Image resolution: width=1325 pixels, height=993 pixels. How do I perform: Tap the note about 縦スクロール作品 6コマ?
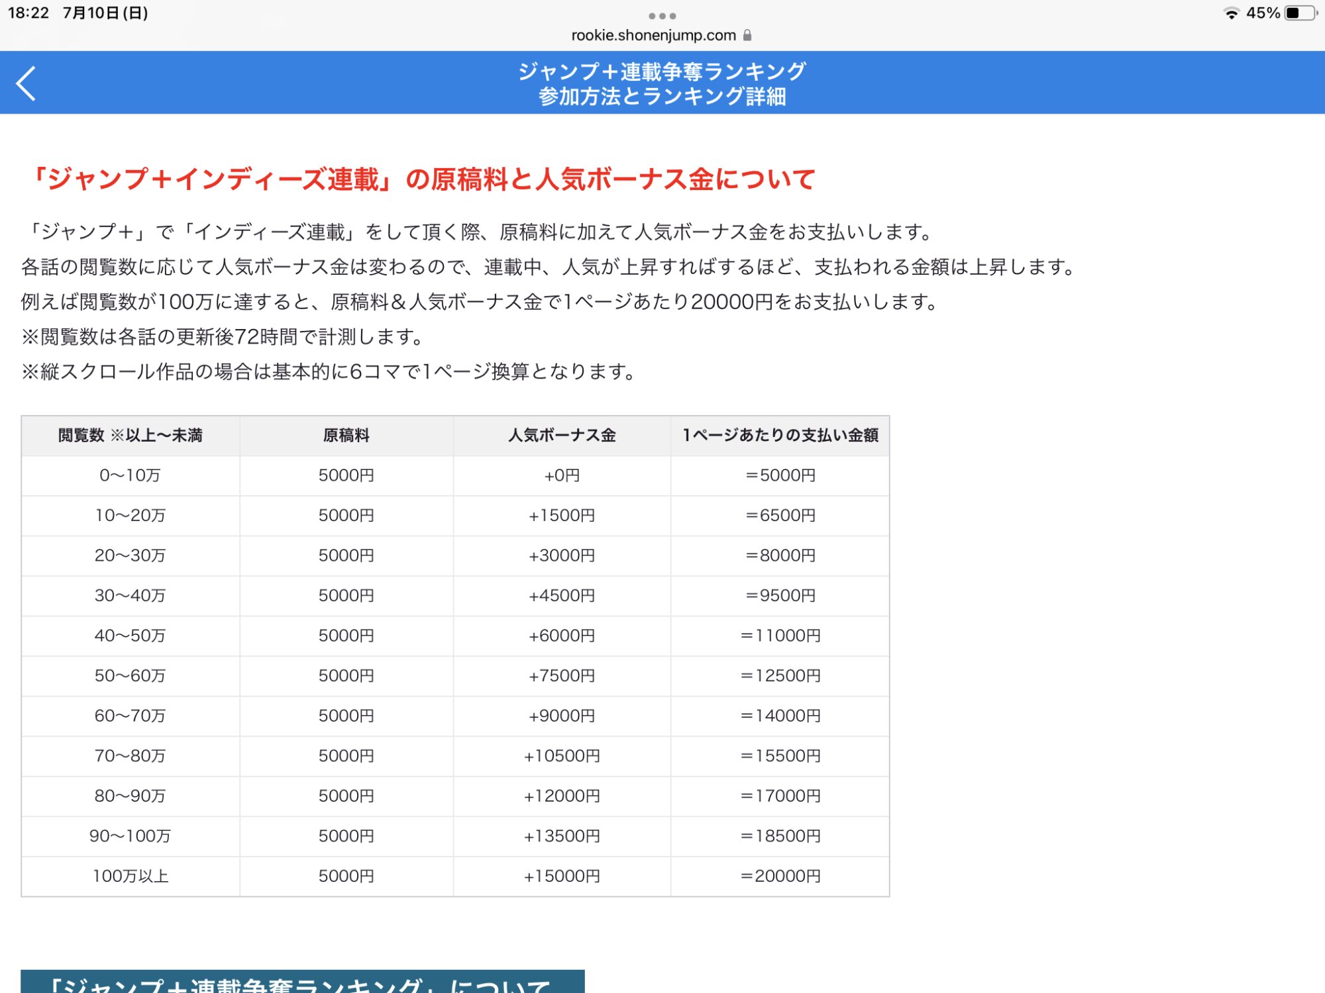tap(329, 372)
